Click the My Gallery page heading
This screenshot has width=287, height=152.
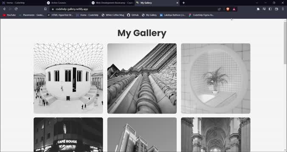click(x=142, y=33)
